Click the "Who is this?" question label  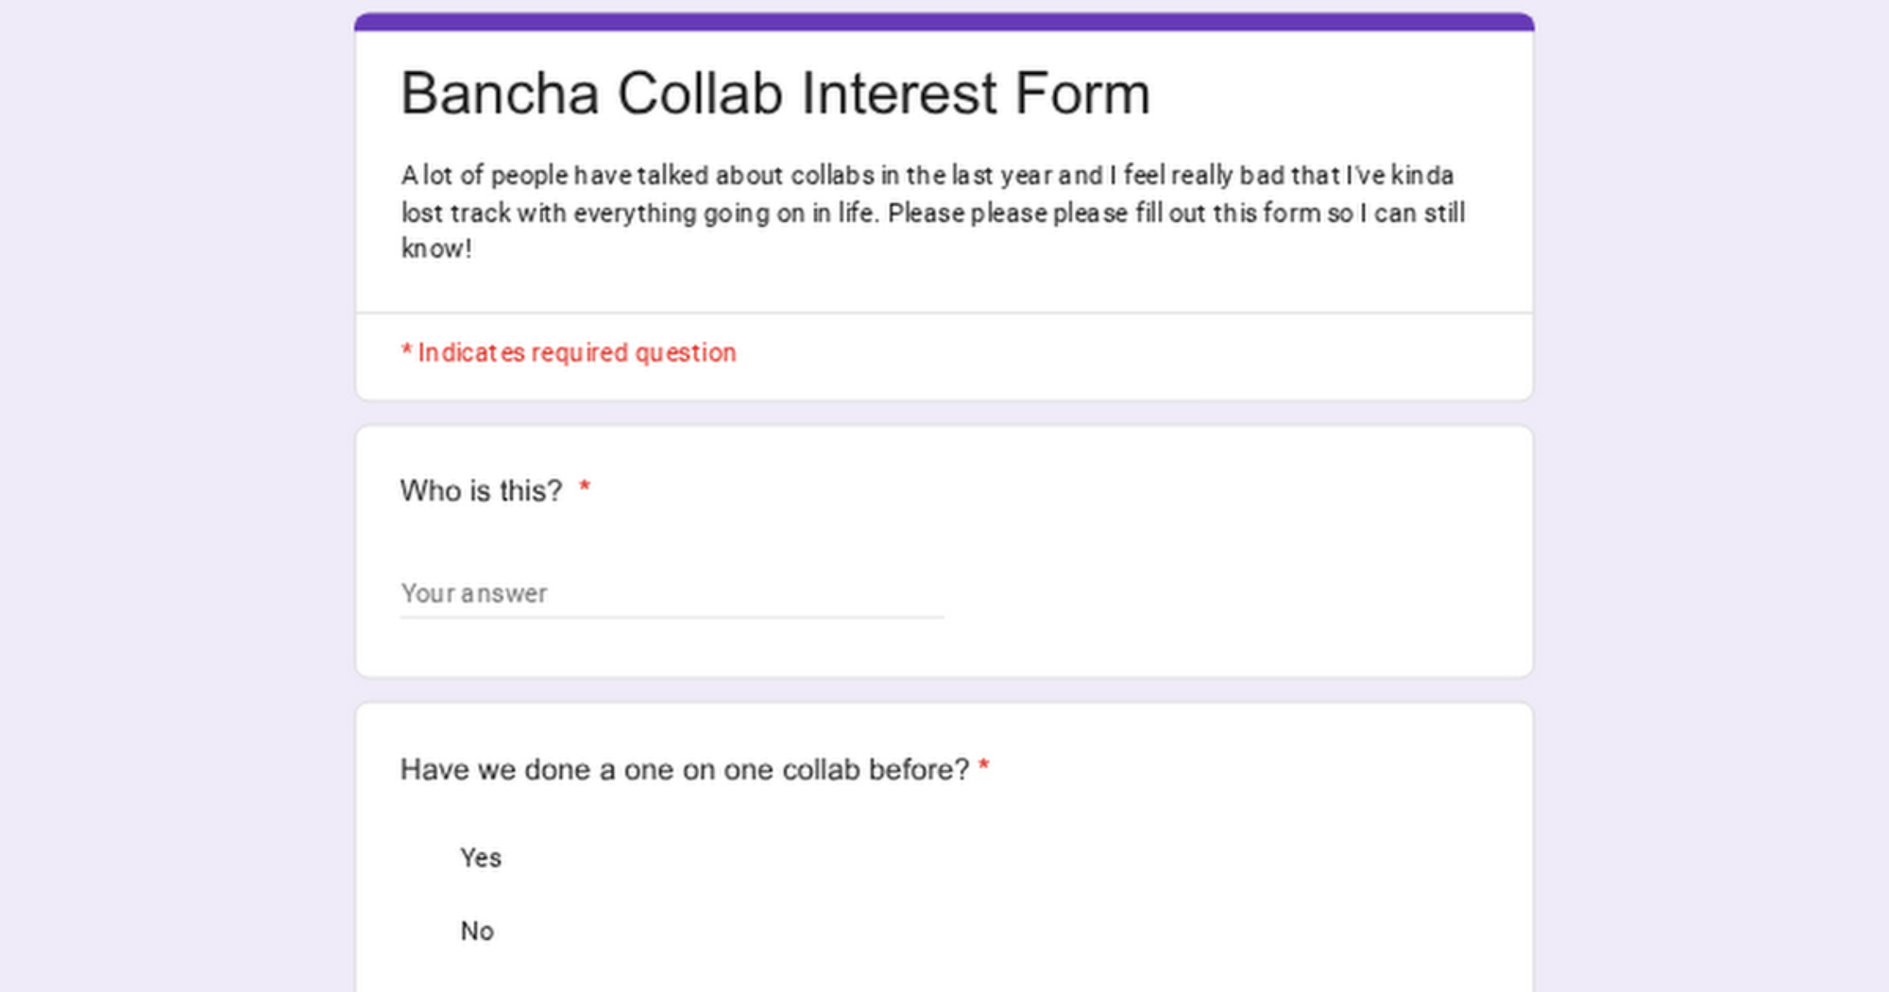point(481,491)
